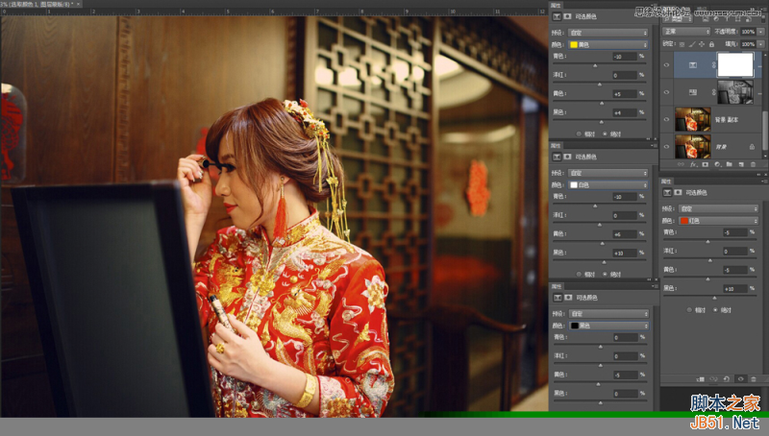Select adjustment icon in yellow Selective Color panel
Viewport: 769px width, 436px height.
(557, 16)
